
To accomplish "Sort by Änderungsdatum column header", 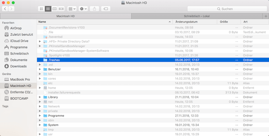I will tap(195, 22).
